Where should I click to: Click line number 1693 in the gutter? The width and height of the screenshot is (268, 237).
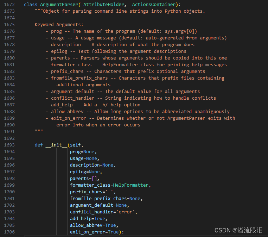click(9, 145)
